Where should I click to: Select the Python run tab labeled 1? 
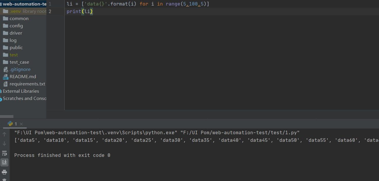point(13,124)
